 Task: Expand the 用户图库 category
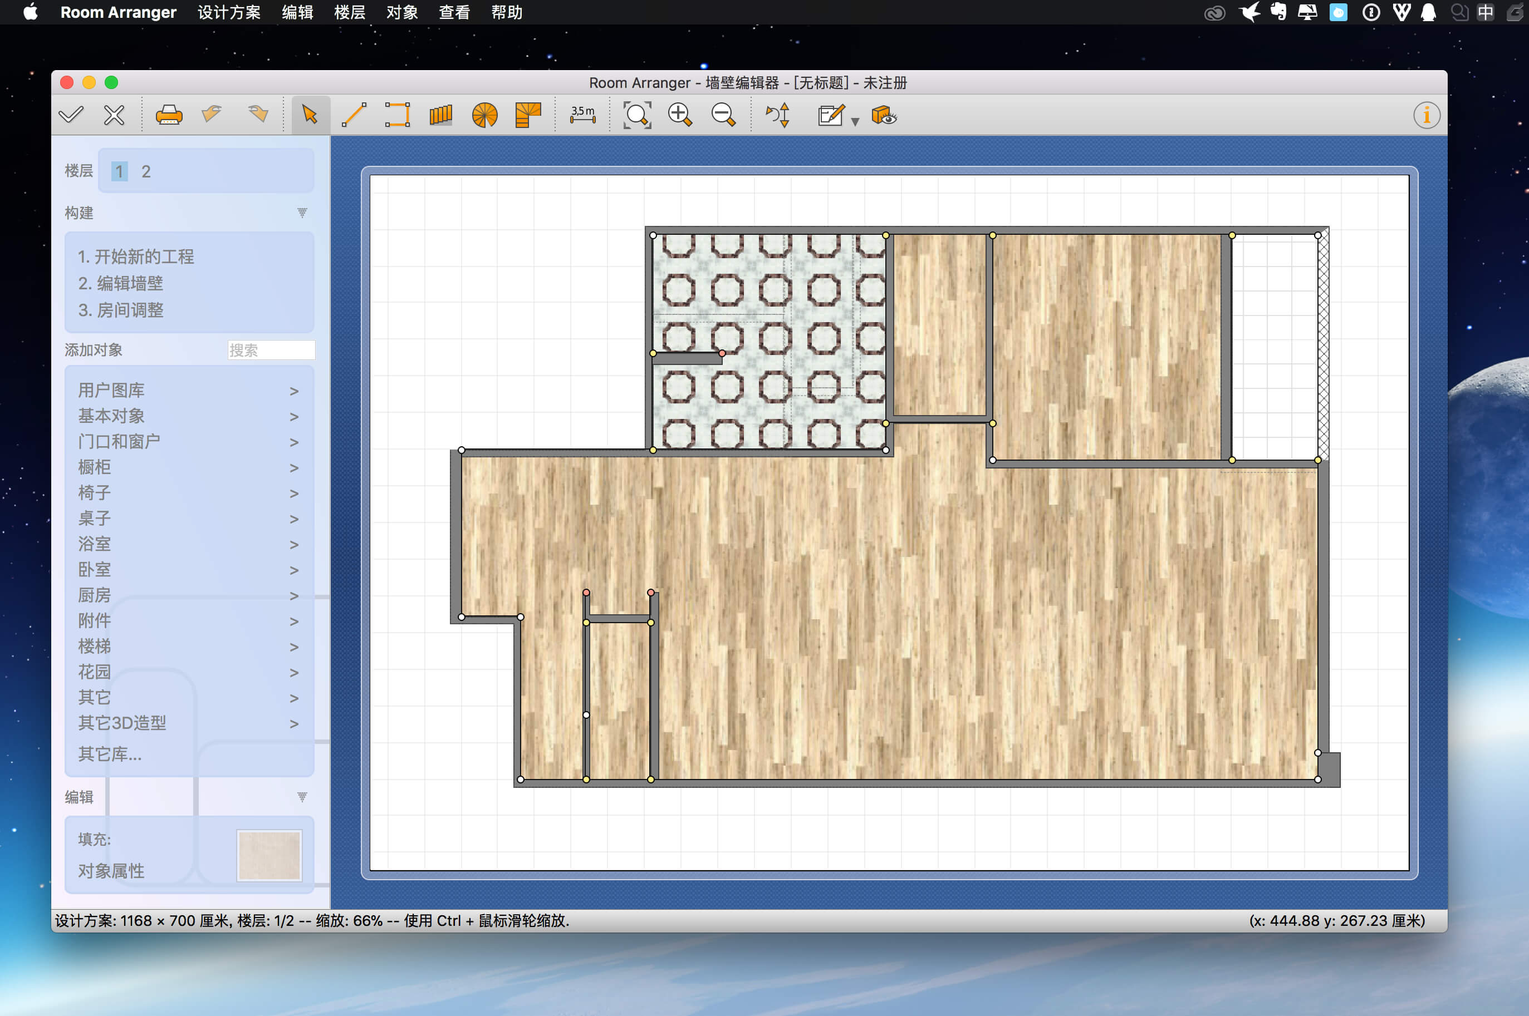189,390
